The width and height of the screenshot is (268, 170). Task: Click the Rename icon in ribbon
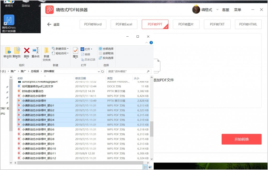click(36, 50)
